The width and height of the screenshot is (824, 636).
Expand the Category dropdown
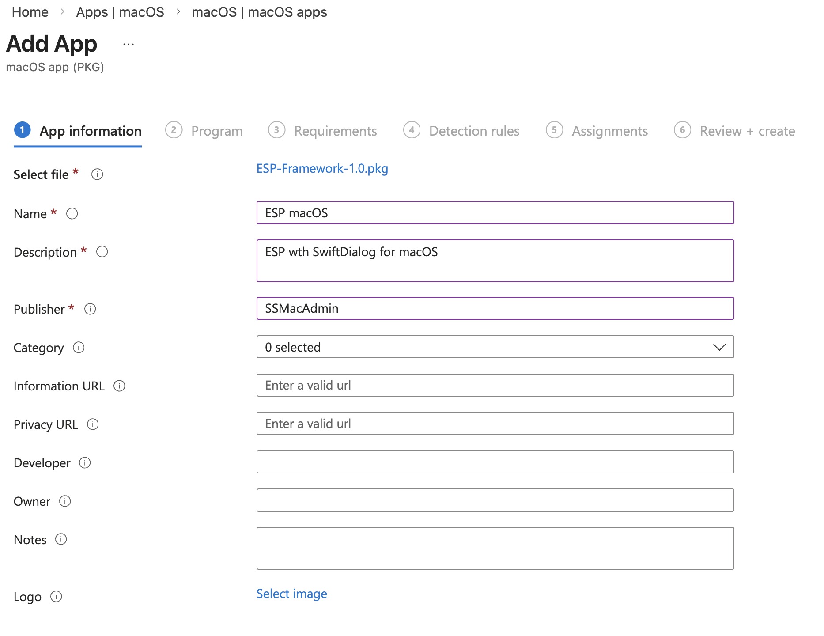tap(495, 347)
